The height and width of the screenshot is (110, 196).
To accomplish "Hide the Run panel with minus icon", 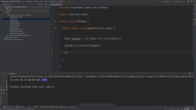I will point(193,73).
